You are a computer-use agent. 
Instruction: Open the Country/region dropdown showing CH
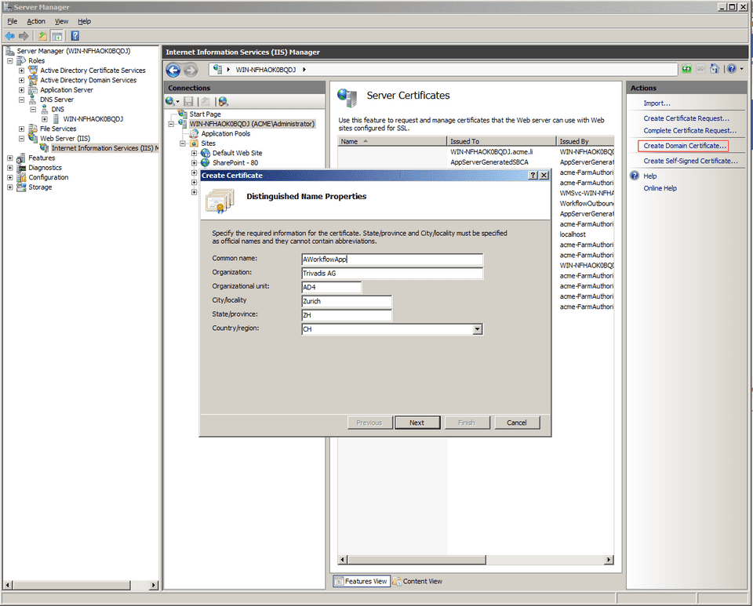coord(477,328)
